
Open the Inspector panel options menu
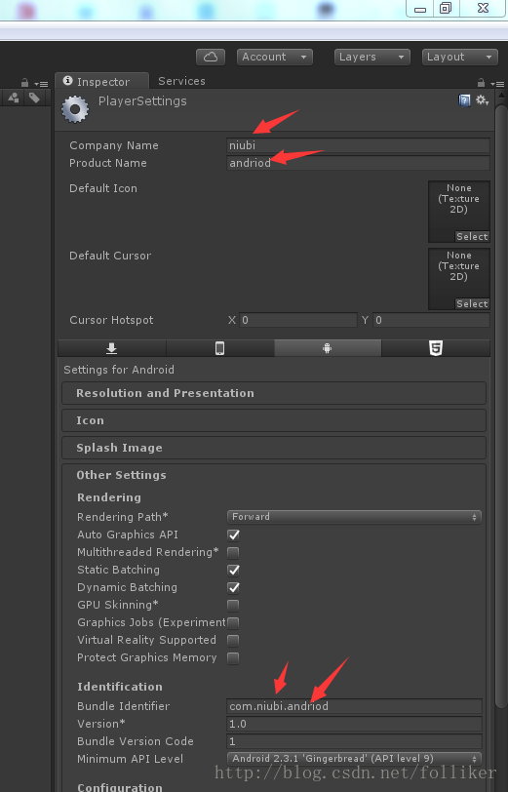[x=497, y=84]
